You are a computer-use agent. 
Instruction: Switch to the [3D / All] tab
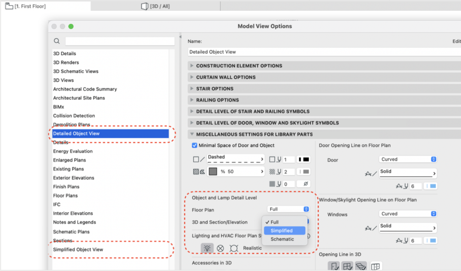point(155,6)
